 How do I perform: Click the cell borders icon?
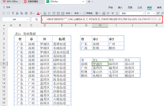(x=97, y=13)
